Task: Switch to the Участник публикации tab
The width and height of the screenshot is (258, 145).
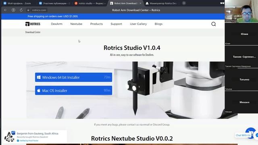Action: click(54, 3)
